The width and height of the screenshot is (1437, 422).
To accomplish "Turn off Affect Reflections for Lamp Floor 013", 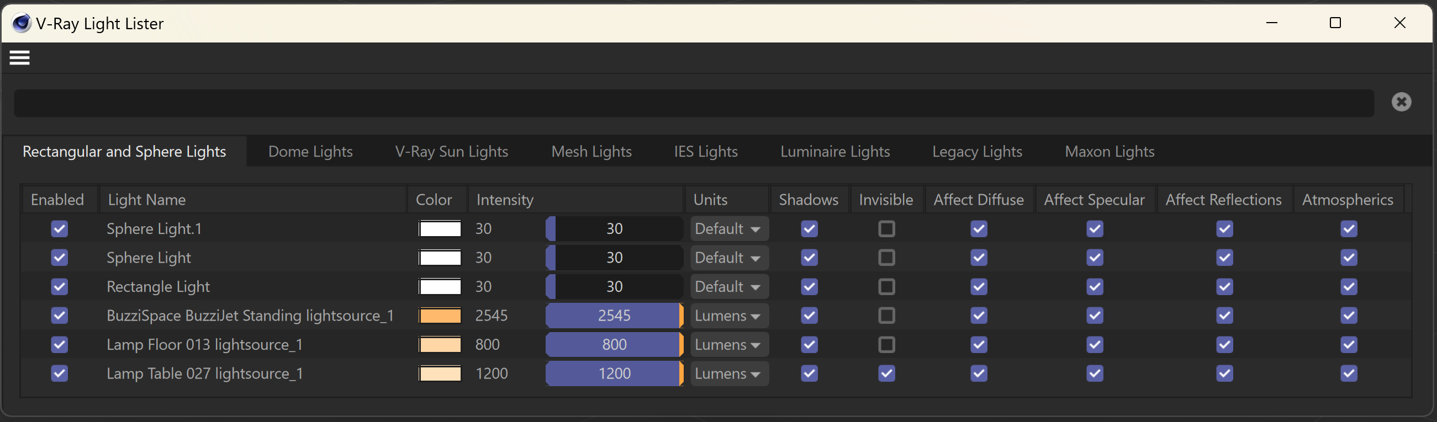I will pyautogui.click(x=1224, y=345).
